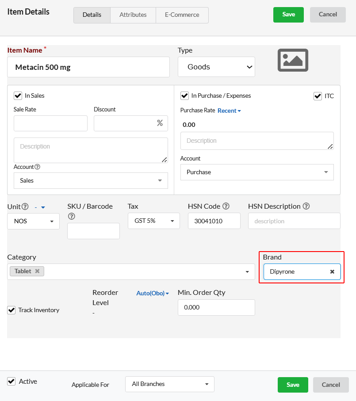Viewport: 356px width, 401px height.
Task: Click the HSN Code field showing 30041010
Action: pyautogui.click(x=214, y=221)
